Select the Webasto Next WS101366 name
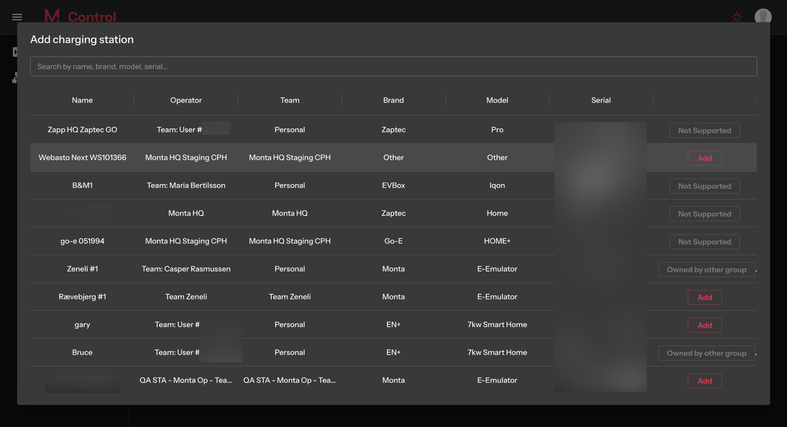The width and height of the screenshot is (787, 427). (x=82, y=157)
